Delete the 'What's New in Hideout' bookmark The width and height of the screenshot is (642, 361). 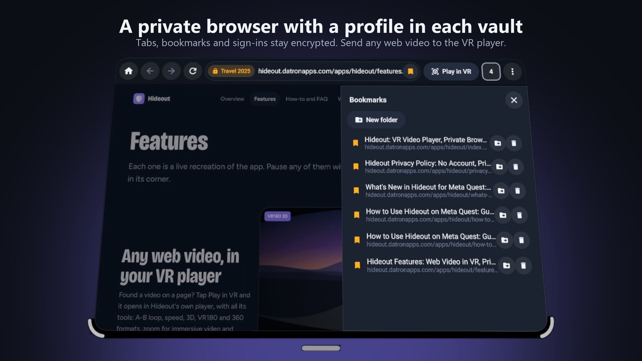tap(518, 191)
